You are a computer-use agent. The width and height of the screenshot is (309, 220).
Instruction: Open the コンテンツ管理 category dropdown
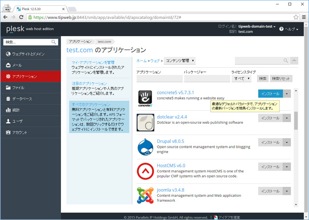coord(180,61)
